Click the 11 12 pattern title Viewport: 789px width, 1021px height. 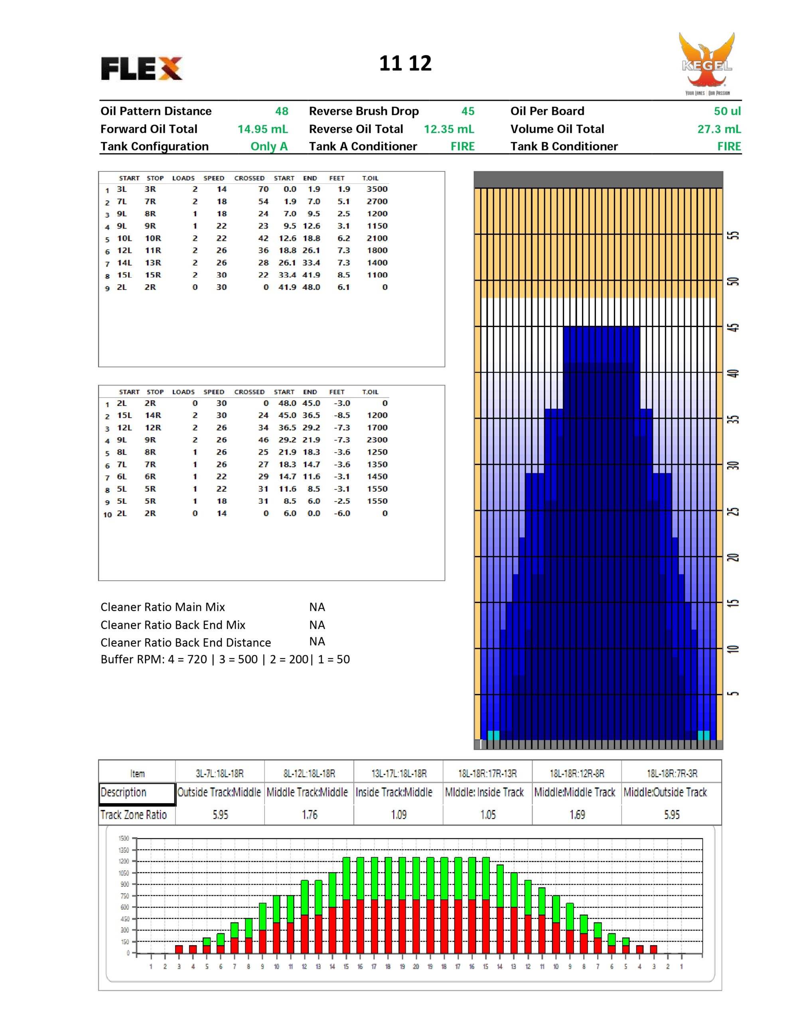[405, 63]
